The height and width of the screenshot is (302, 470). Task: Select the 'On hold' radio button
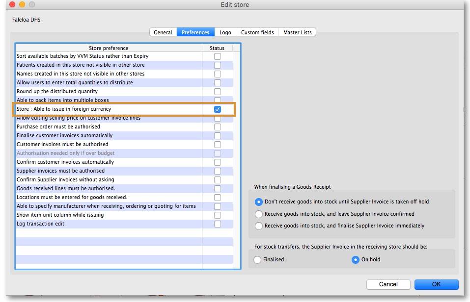[356, 260]
